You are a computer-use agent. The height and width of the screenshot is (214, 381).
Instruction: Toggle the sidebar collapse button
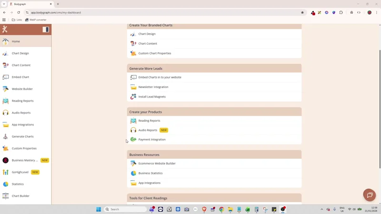(46, 29)
